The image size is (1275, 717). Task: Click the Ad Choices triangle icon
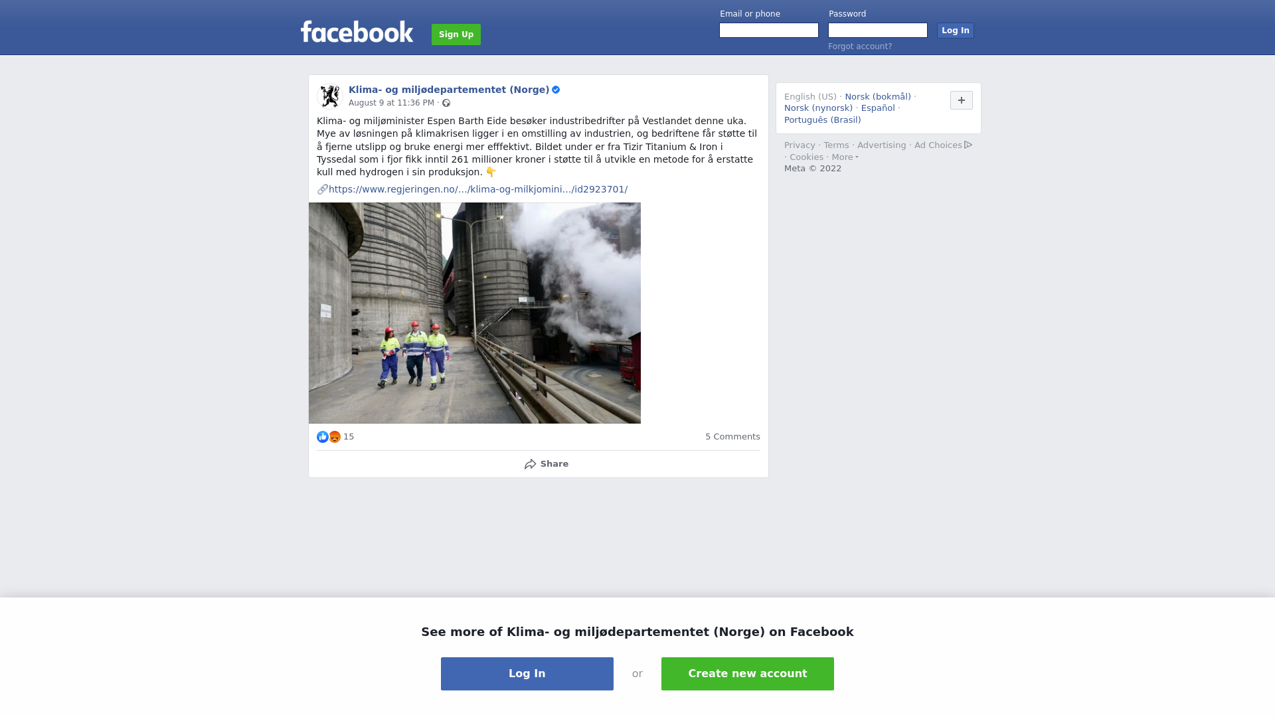968,145
